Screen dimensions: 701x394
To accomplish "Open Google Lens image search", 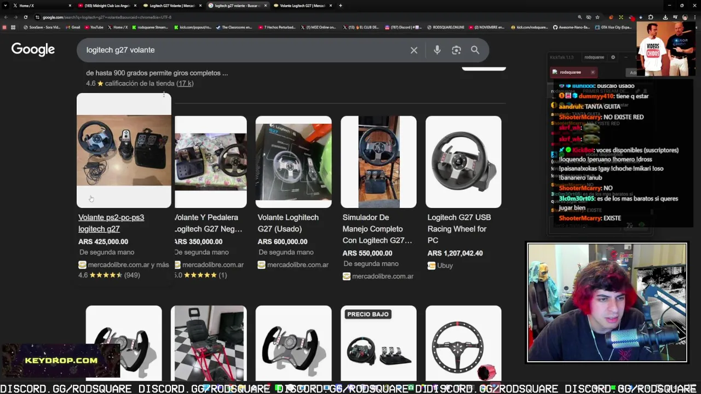I will (456, 50).
